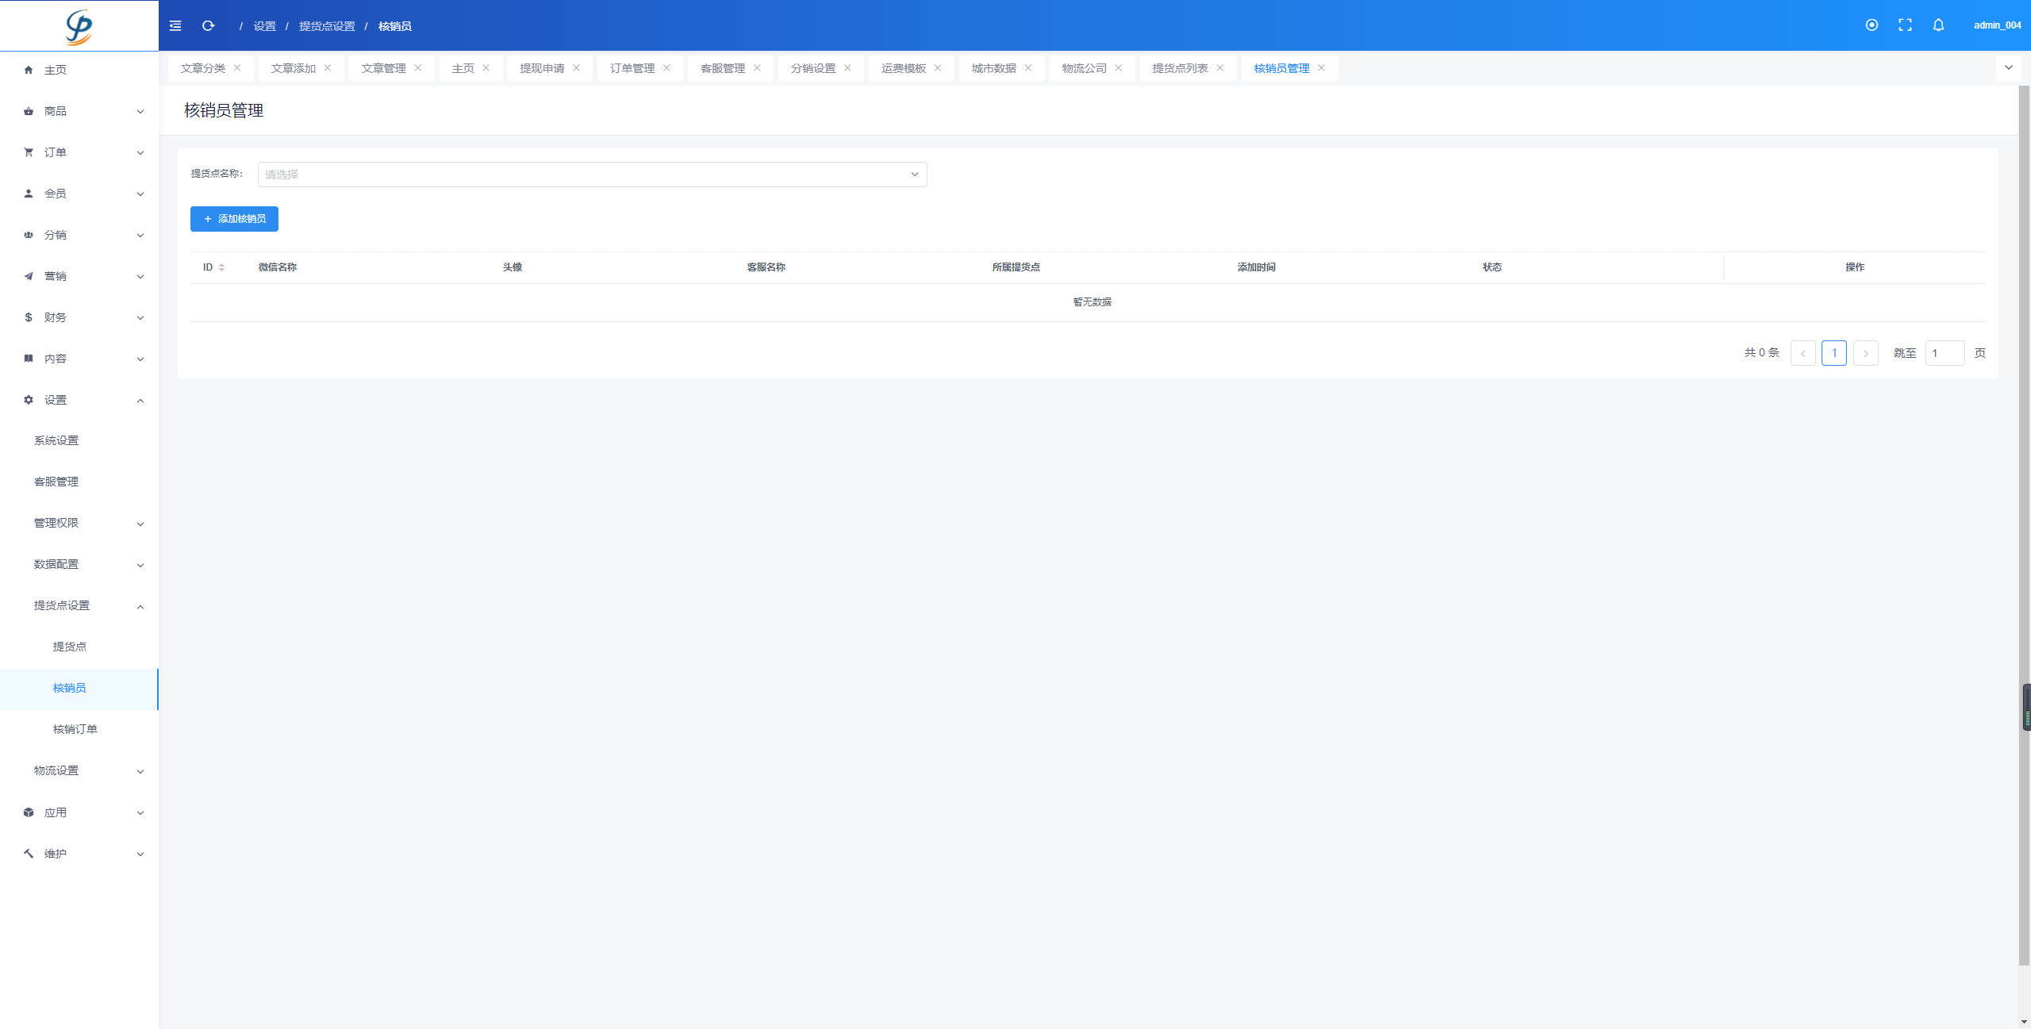Click the refresh page icon
This screenshot has height=1029, width=2031.
[x=209, y=26]
